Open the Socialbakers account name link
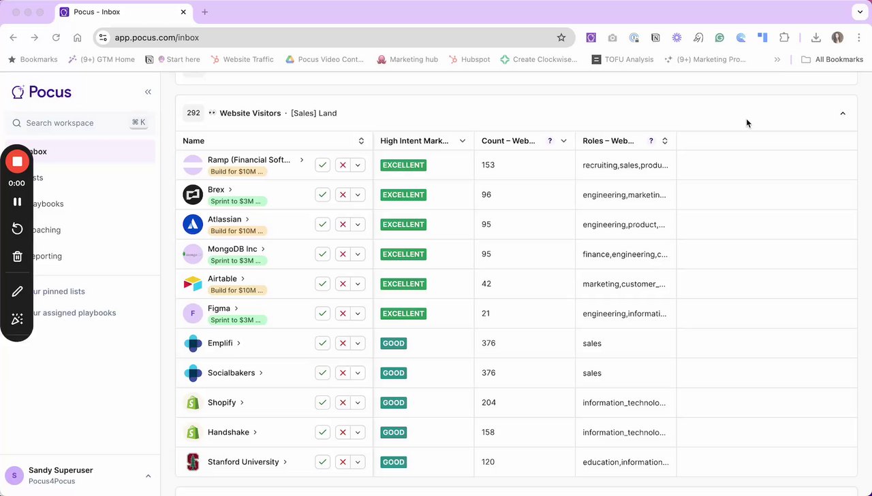 tap(231, 373)
